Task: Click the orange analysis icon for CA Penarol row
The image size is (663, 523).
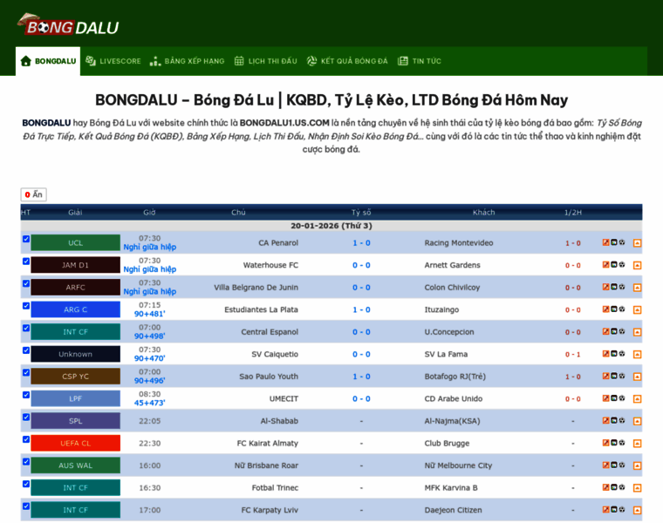Action: [605, 242]
